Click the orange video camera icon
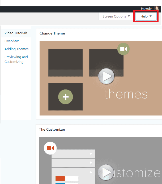 (x=50, y=148)
